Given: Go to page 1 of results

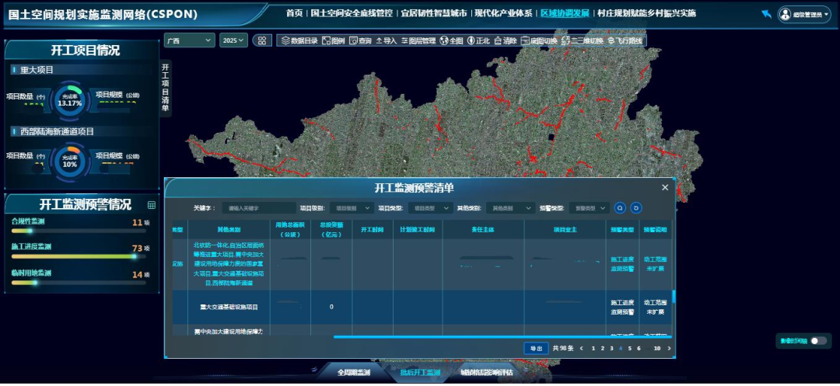Looking at the screenshot, I should pos(593,348).
